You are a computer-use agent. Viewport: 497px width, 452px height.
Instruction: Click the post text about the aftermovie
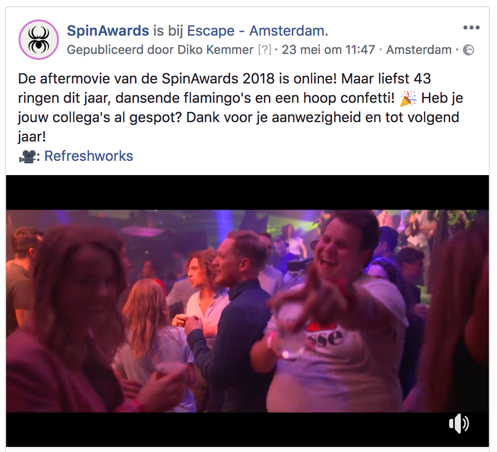tap(240, 108)
